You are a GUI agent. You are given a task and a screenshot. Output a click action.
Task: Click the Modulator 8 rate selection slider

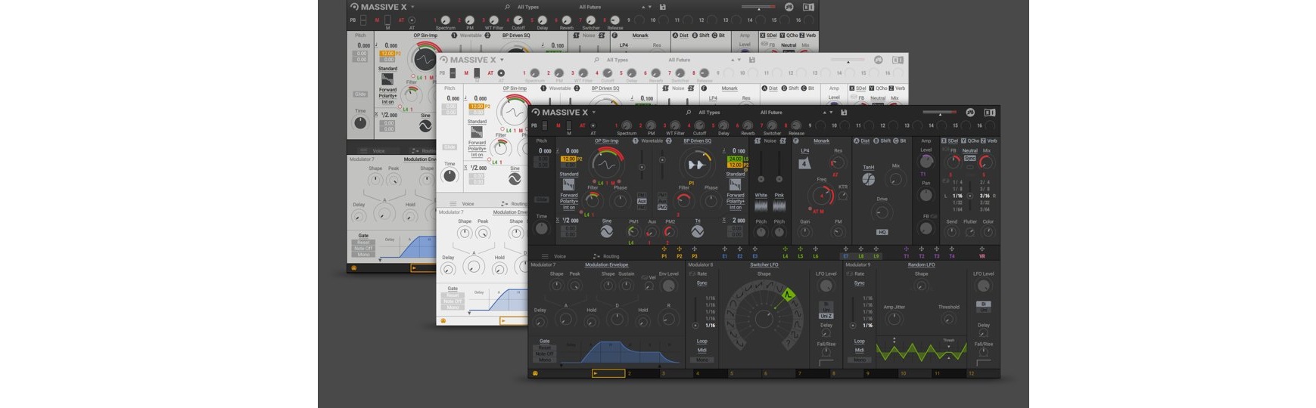point(695,312)
